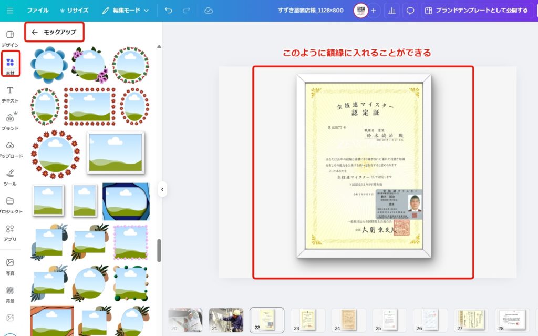Select the blue flower-shaped frame
538x336 pixels.
pos(48,64)
